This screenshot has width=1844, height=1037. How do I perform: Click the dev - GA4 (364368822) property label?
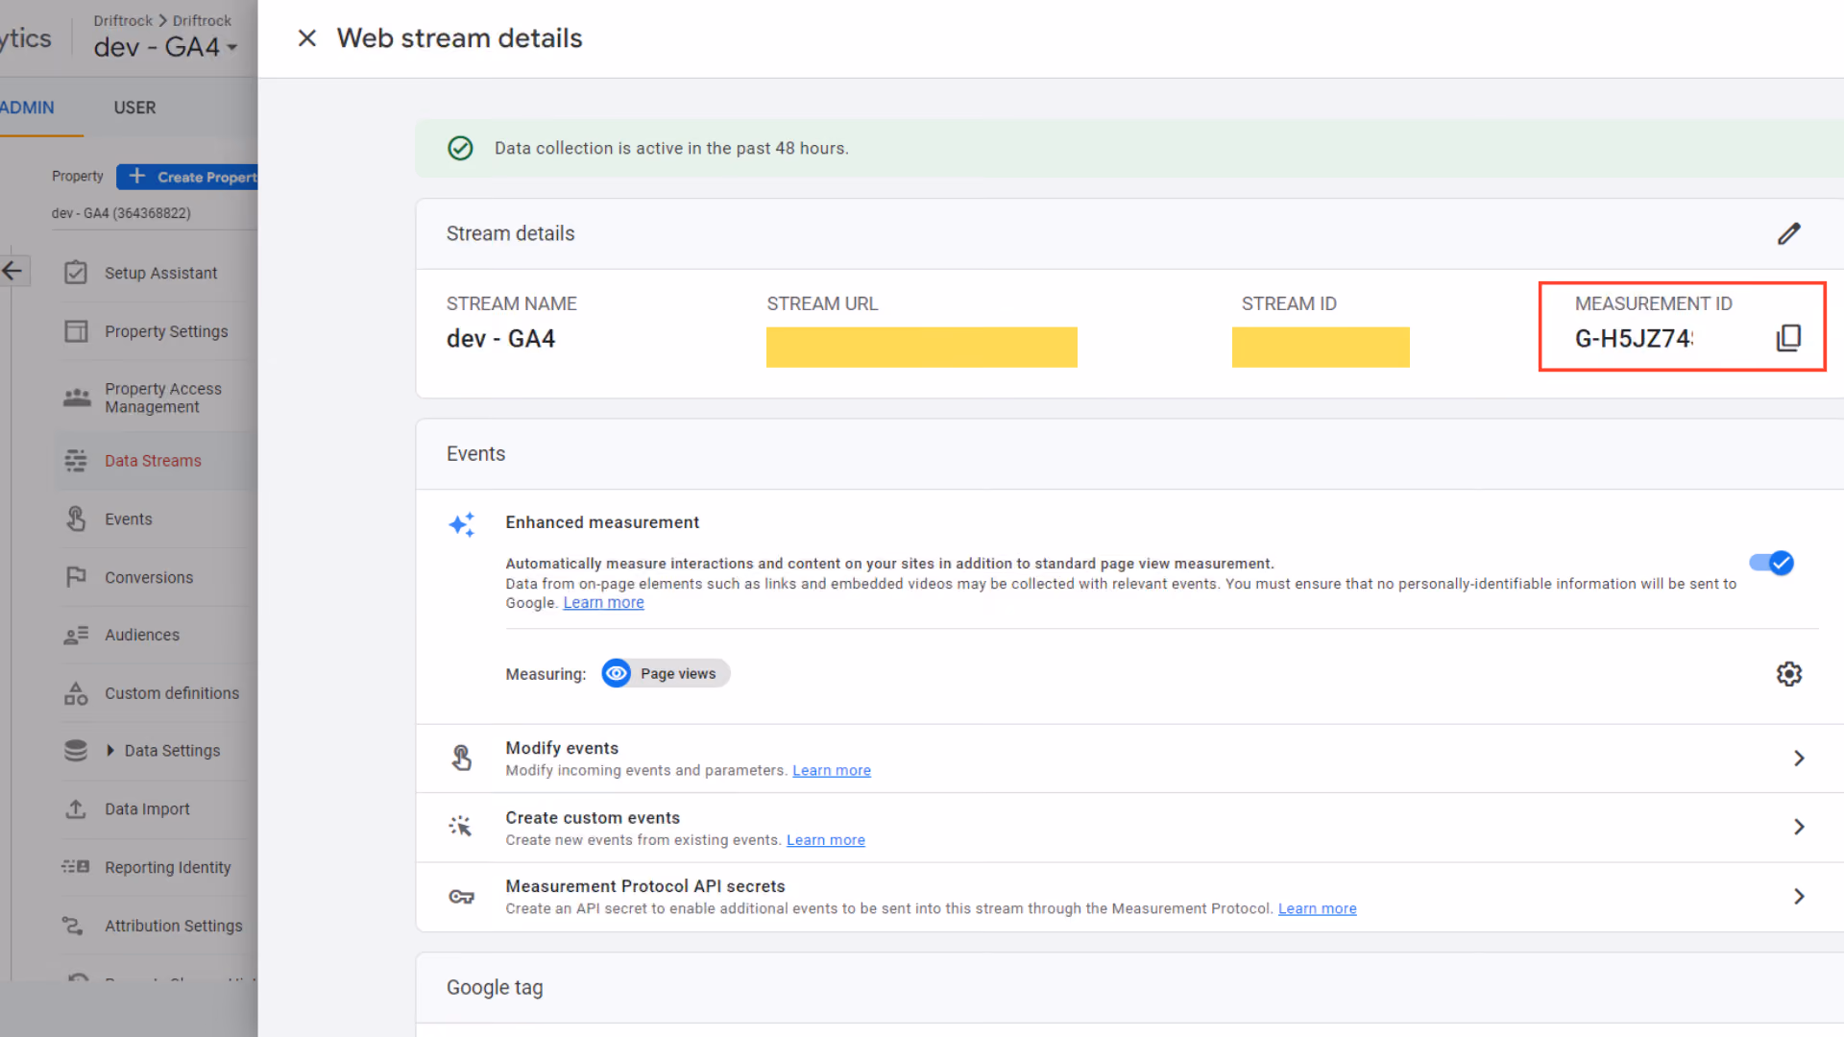click(121, 213)
